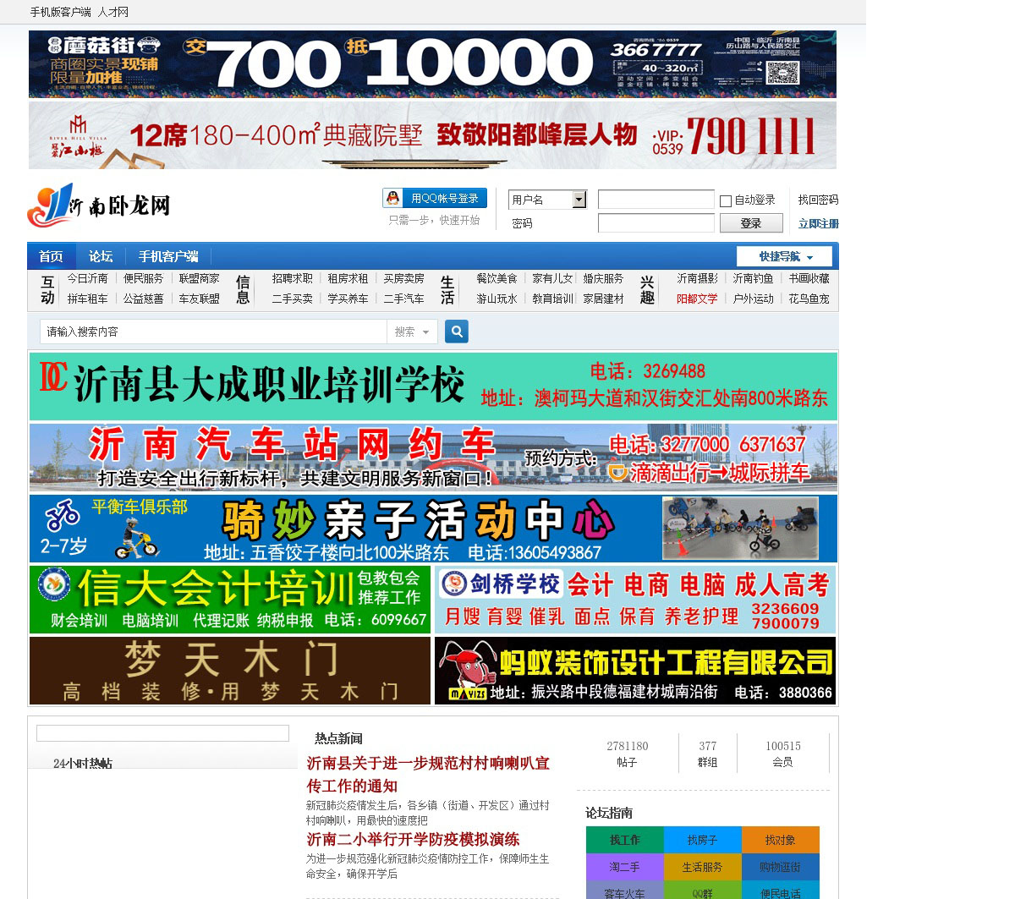Open the 二手买卖 link
This screenshot has width=1015, height=899.
(292, 299)
